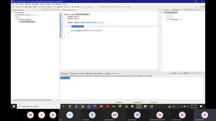The image size is (216, 121).
Task: Open the Run button dropdown arrow
Action: (28, 7)
